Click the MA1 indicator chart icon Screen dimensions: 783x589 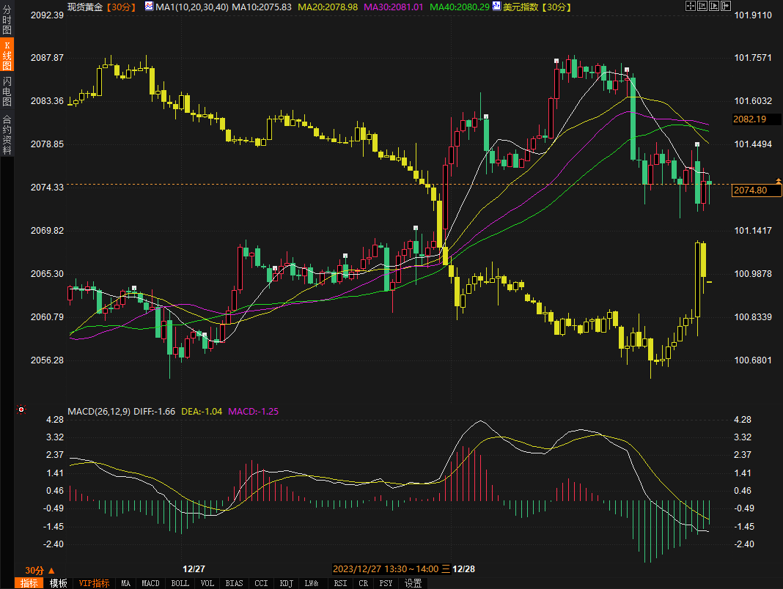(149, 6)
